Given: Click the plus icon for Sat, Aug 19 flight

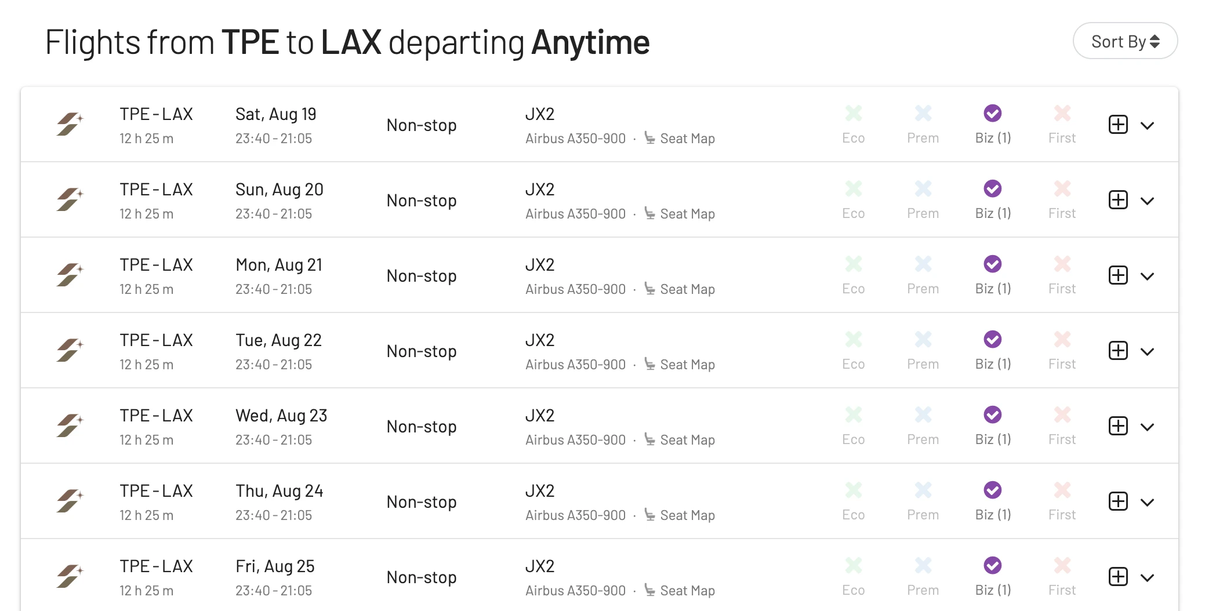Looking at the screenshot, I should [x=1118, y=125].
